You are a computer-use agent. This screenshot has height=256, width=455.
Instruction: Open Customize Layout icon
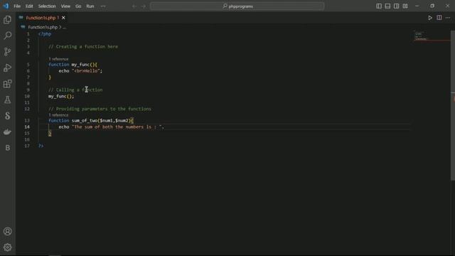point(405,6)
